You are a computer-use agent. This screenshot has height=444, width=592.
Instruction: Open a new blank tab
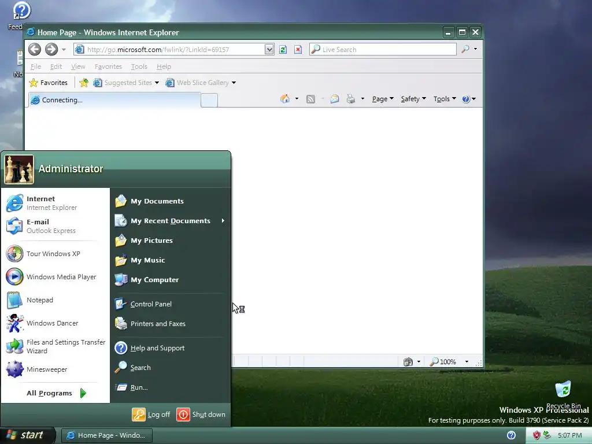click(209, 101)
